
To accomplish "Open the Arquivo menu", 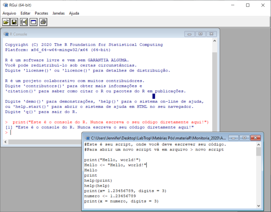I will click(9, 13).
